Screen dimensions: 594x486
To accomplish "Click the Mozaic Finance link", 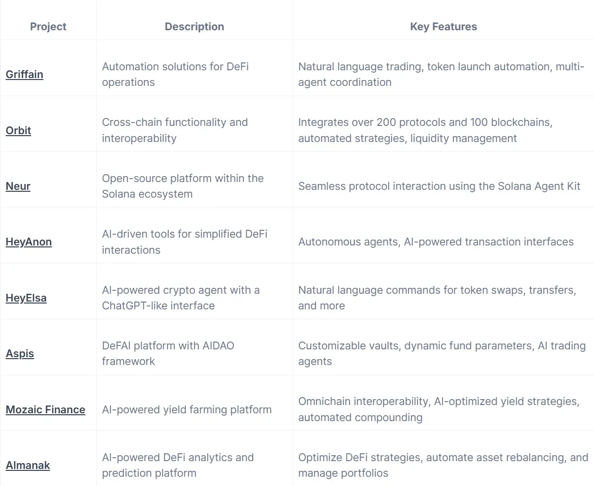I will tap(45, 410).
